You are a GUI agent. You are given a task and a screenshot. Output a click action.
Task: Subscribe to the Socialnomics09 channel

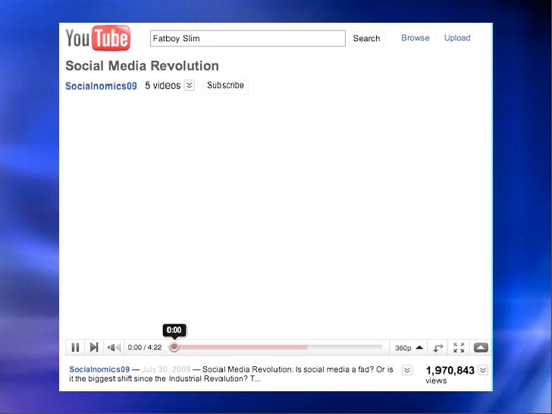pos(225,85)
